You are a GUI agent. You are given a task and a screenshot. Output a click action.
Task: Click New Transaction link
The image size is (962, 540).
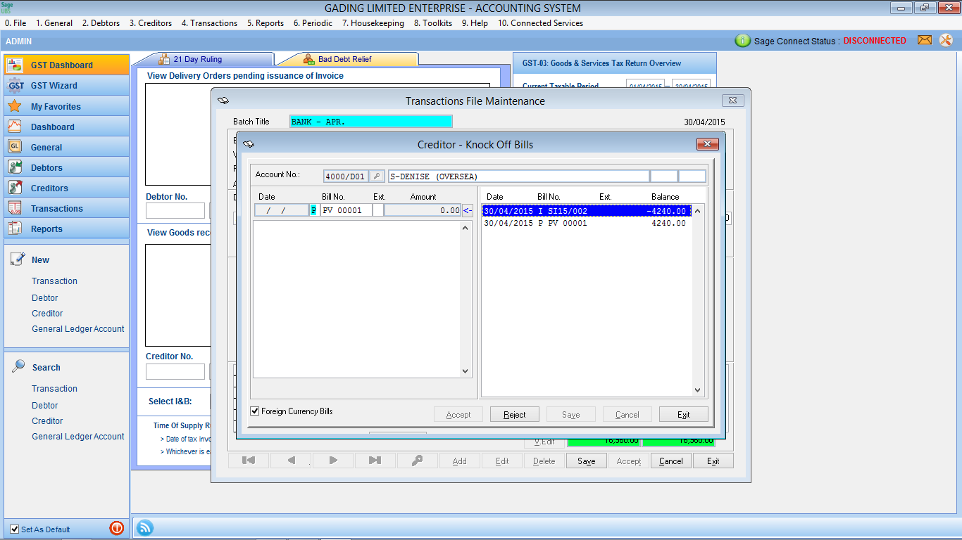[54, 281]
